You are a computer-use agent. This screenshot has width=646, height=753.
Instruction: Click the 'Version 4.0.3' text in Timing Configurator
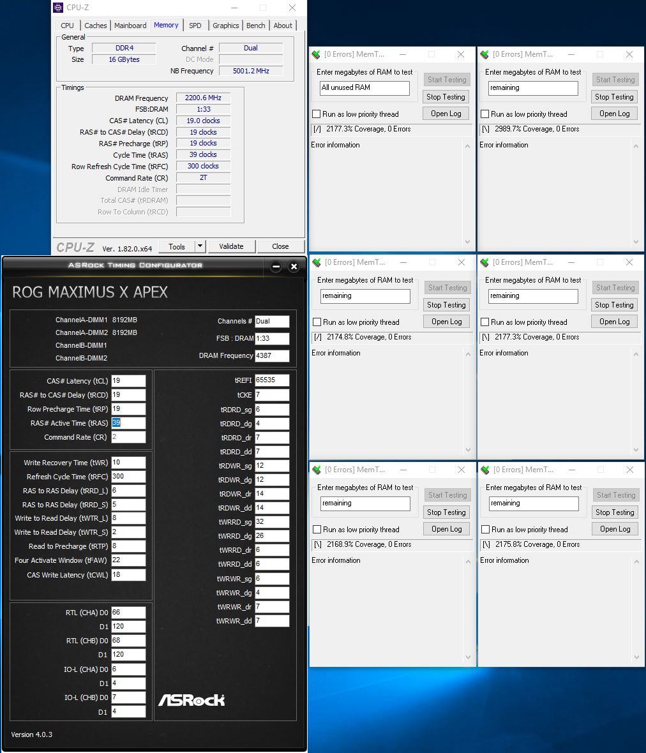[32, 734]
